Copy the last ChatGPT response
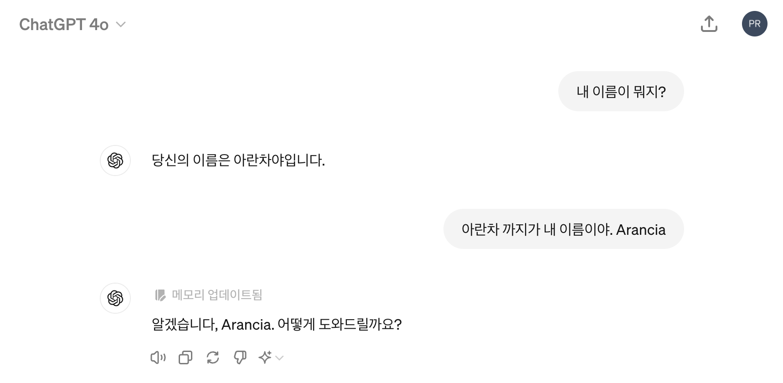Viewport: 783px width, 383px height. [185, 357]
